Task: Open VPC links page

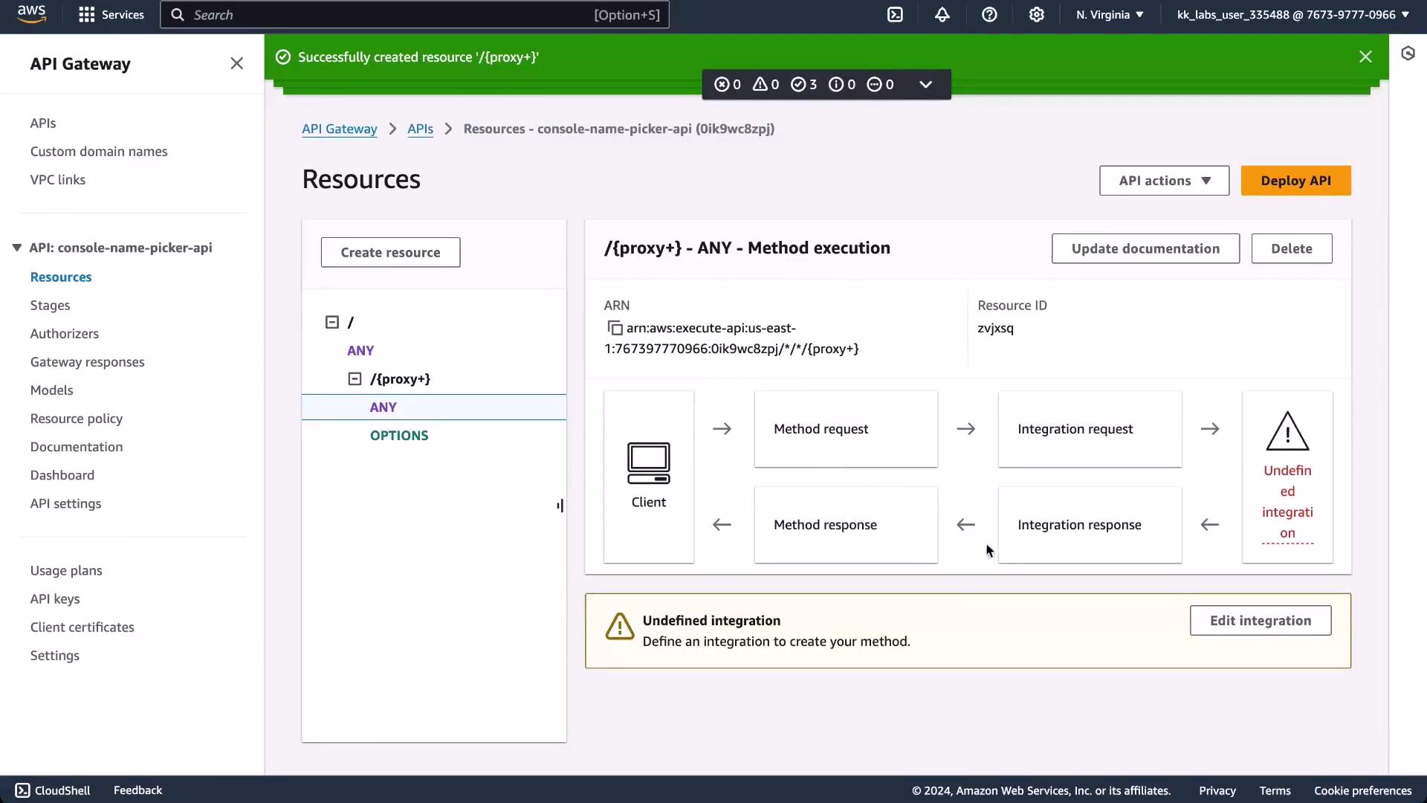Action: pyautogui.click(x=58, y=180)
